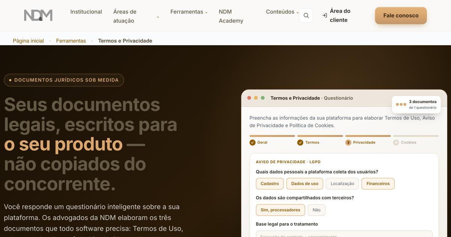Select the 'Sim, processadores' option
The height and width of the screenshot is (237, 451).
pyautogui.click(x=280, y=210)
